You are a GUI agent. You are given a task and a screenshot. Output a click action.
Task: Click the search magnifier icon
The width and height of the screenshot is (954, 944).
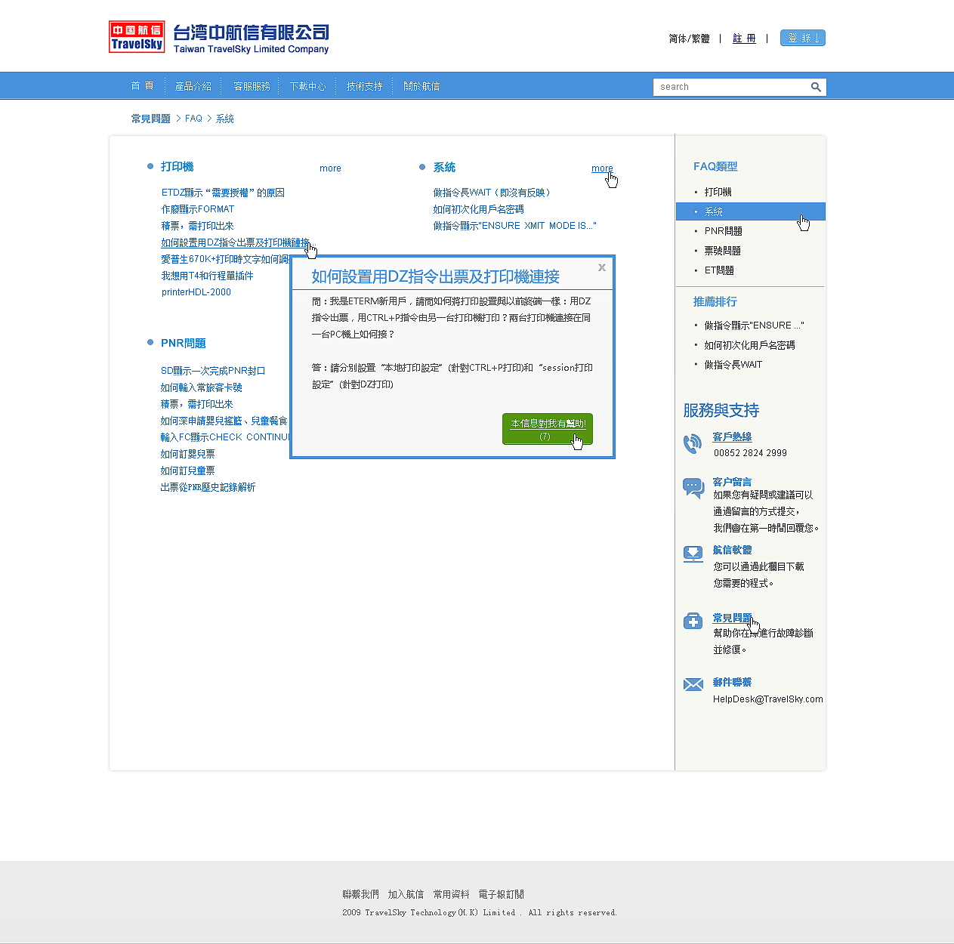click(x=816, y=87)
